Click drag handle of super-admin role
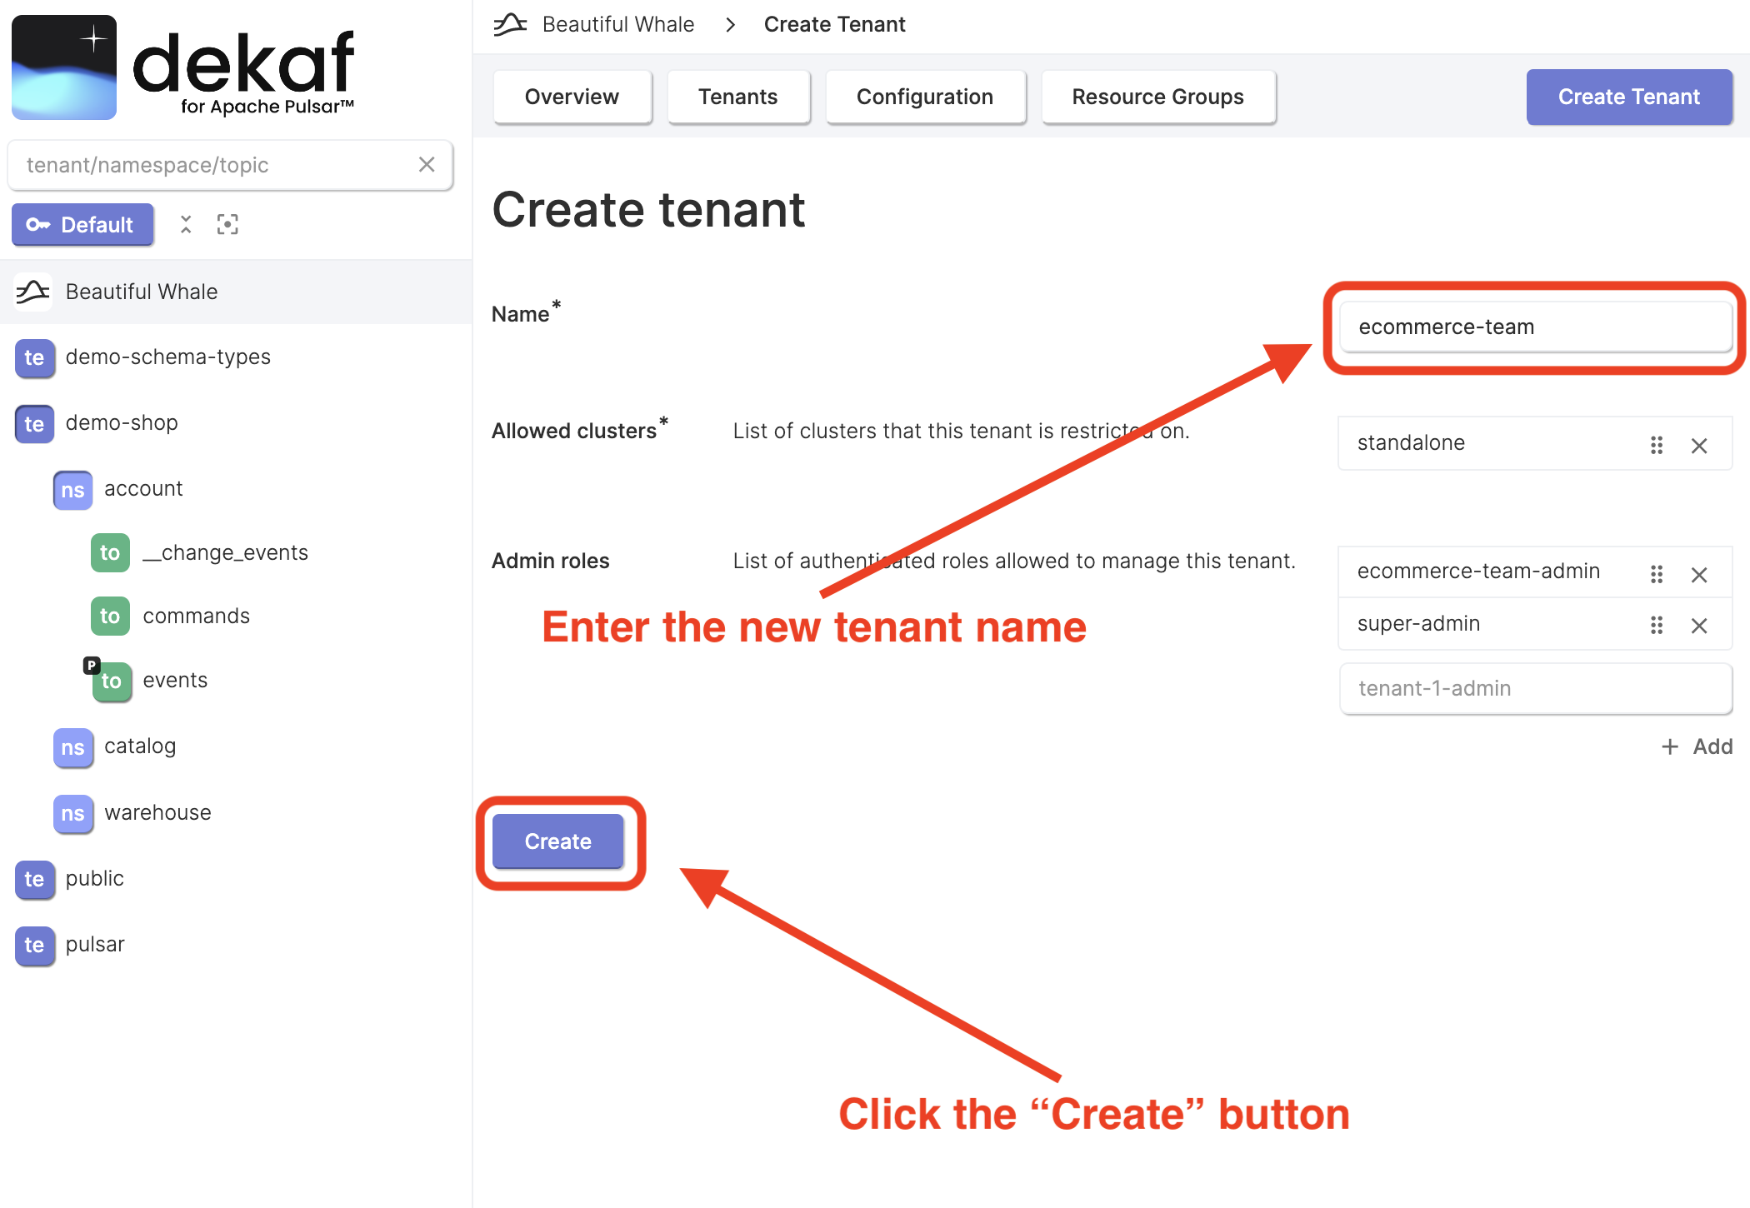 (1657, 626)
